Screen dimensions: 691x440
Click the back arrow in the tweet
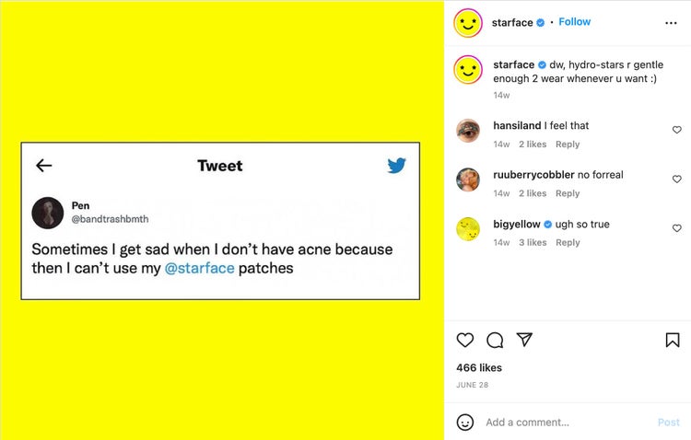[44, 166]
